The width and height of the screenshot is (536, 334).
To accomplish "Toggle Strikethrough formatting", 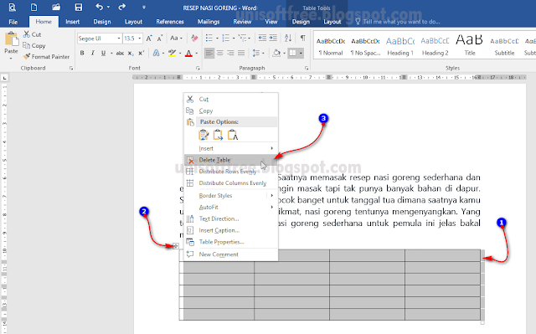I will pyautogui.click(x=120, y=53).
